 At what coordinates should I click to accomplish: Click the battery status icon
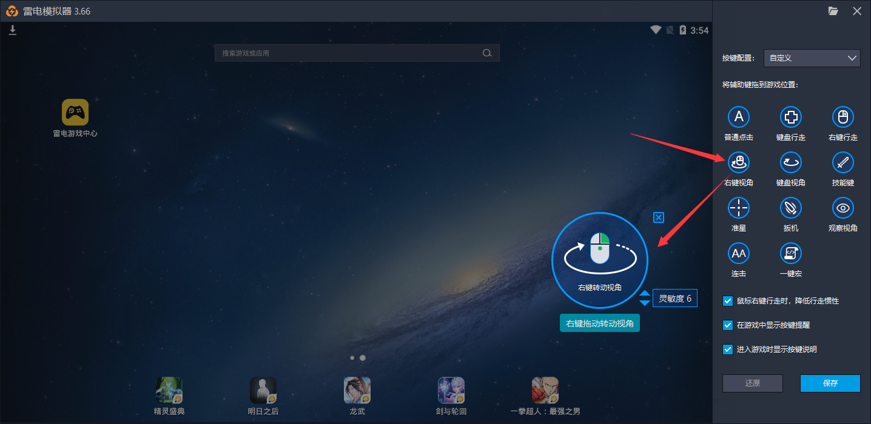coord(683,30)
